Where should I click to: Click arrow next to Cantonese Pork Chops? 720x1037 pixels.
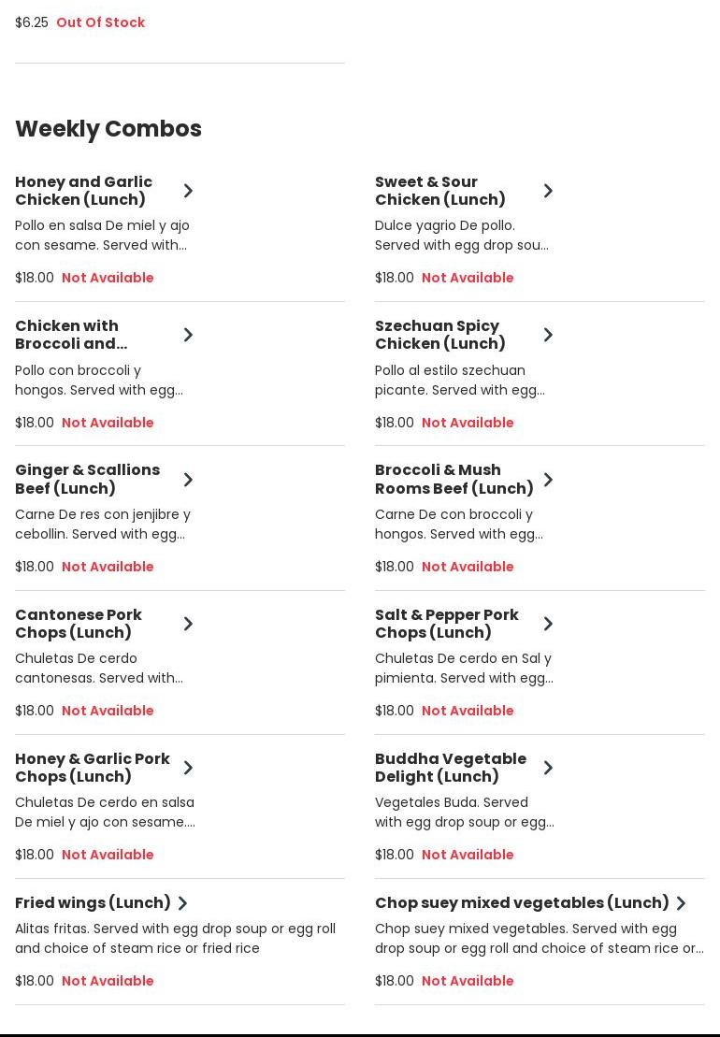(x=188, y=624)
